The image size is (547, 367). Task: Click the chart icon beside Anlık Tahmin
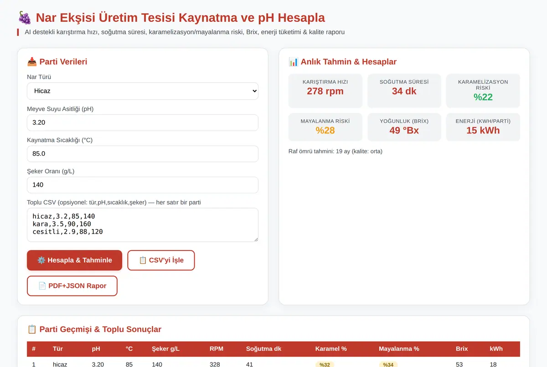(294, 61)
